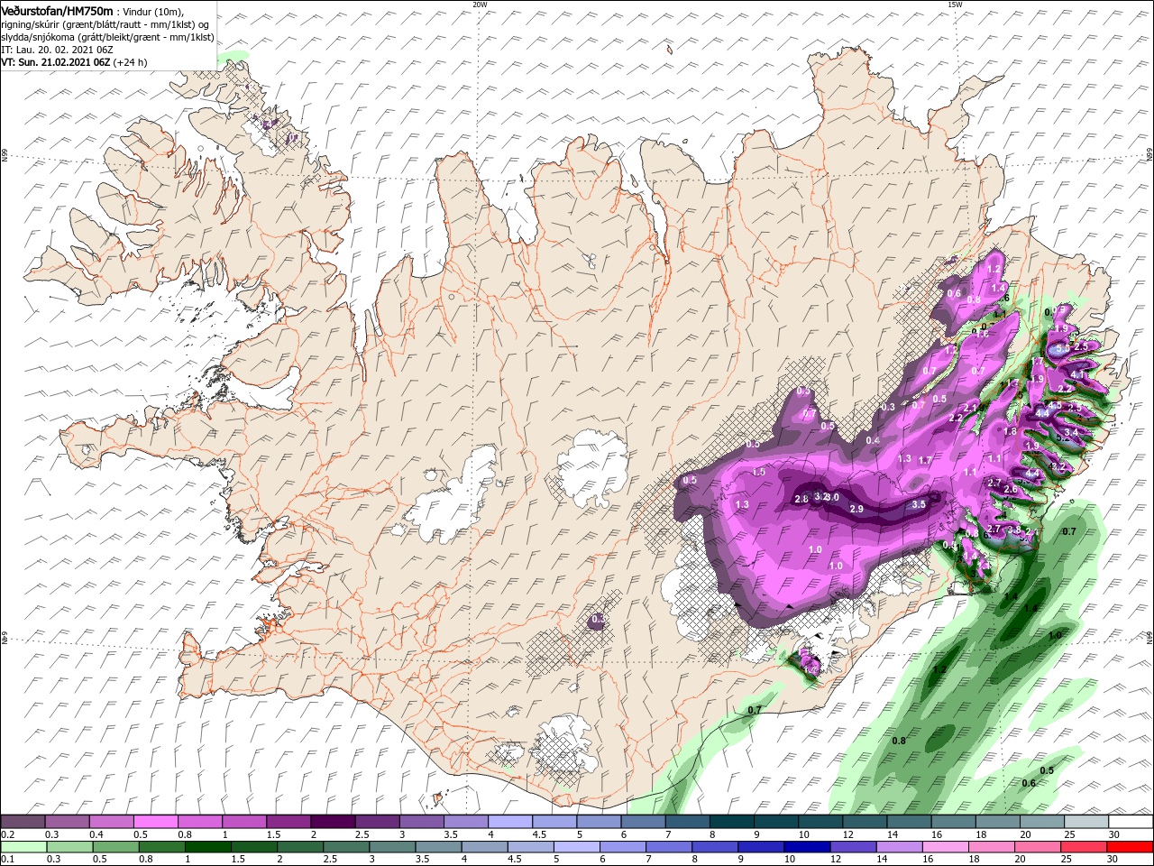Click the 20W longitude label

(480, 5)
